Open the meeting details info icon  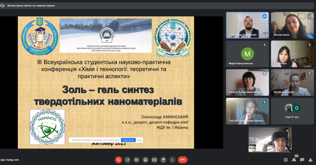[286, 160]
